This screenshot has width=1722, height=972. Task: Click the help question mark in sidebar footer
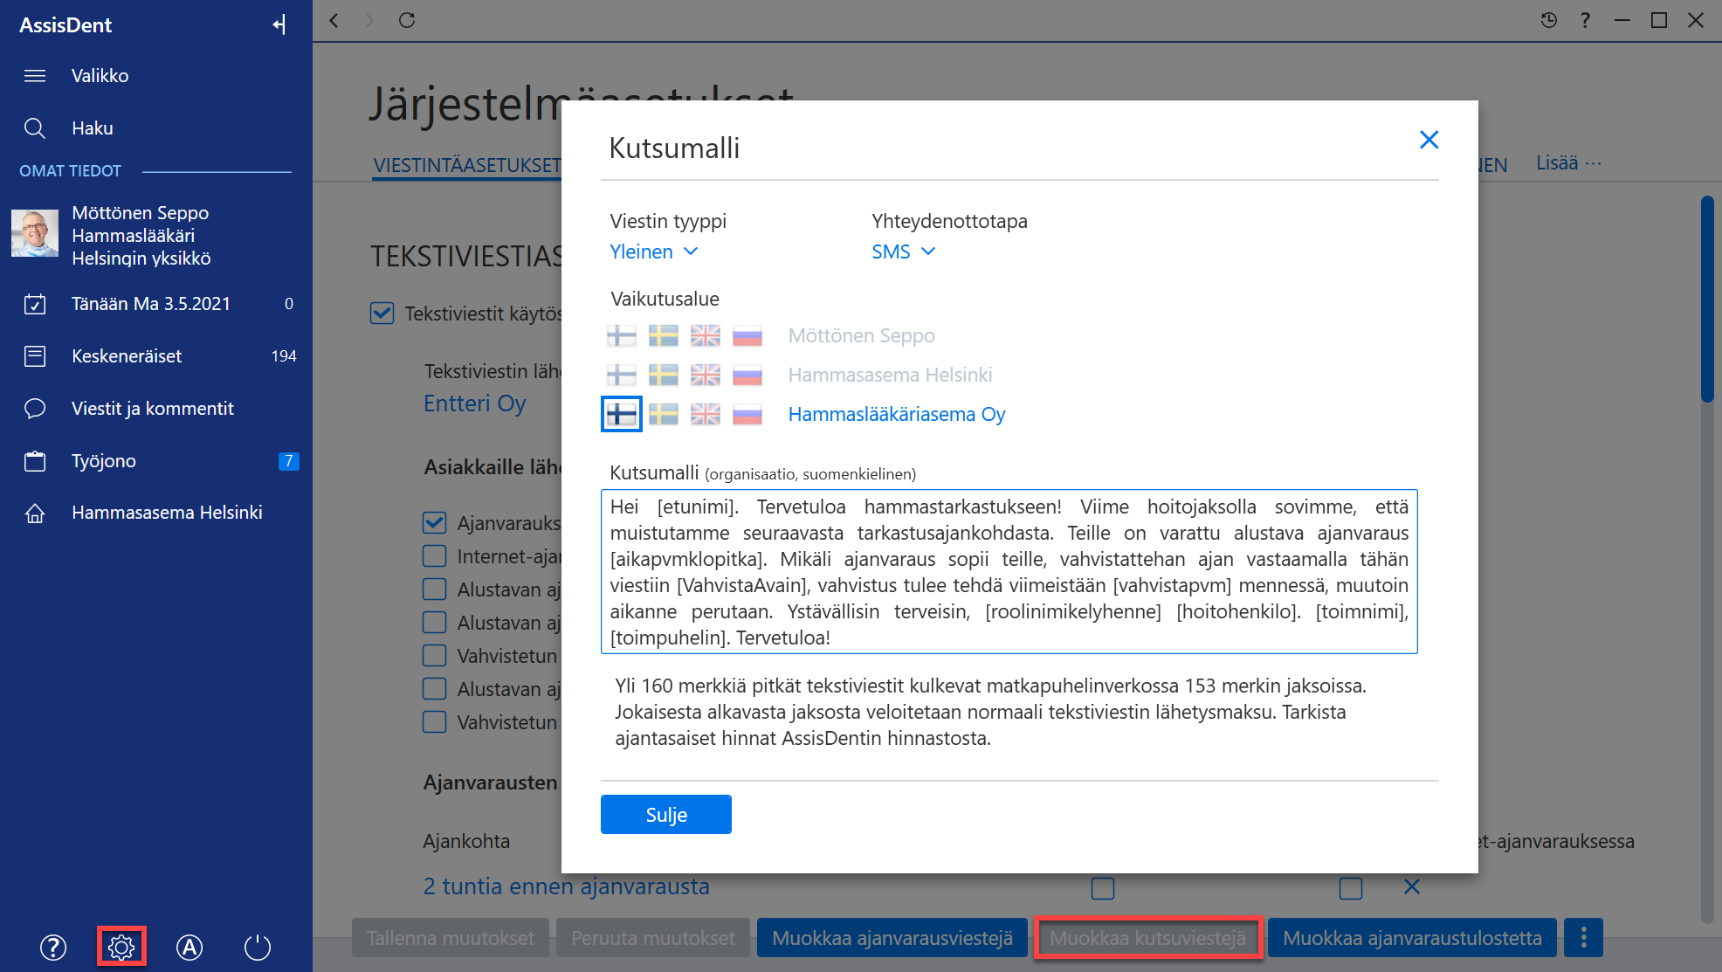[53, 947]
